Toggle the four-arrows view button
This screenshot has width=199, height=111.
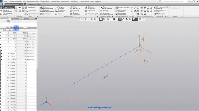pyautogui.click(x=120, y=19)
